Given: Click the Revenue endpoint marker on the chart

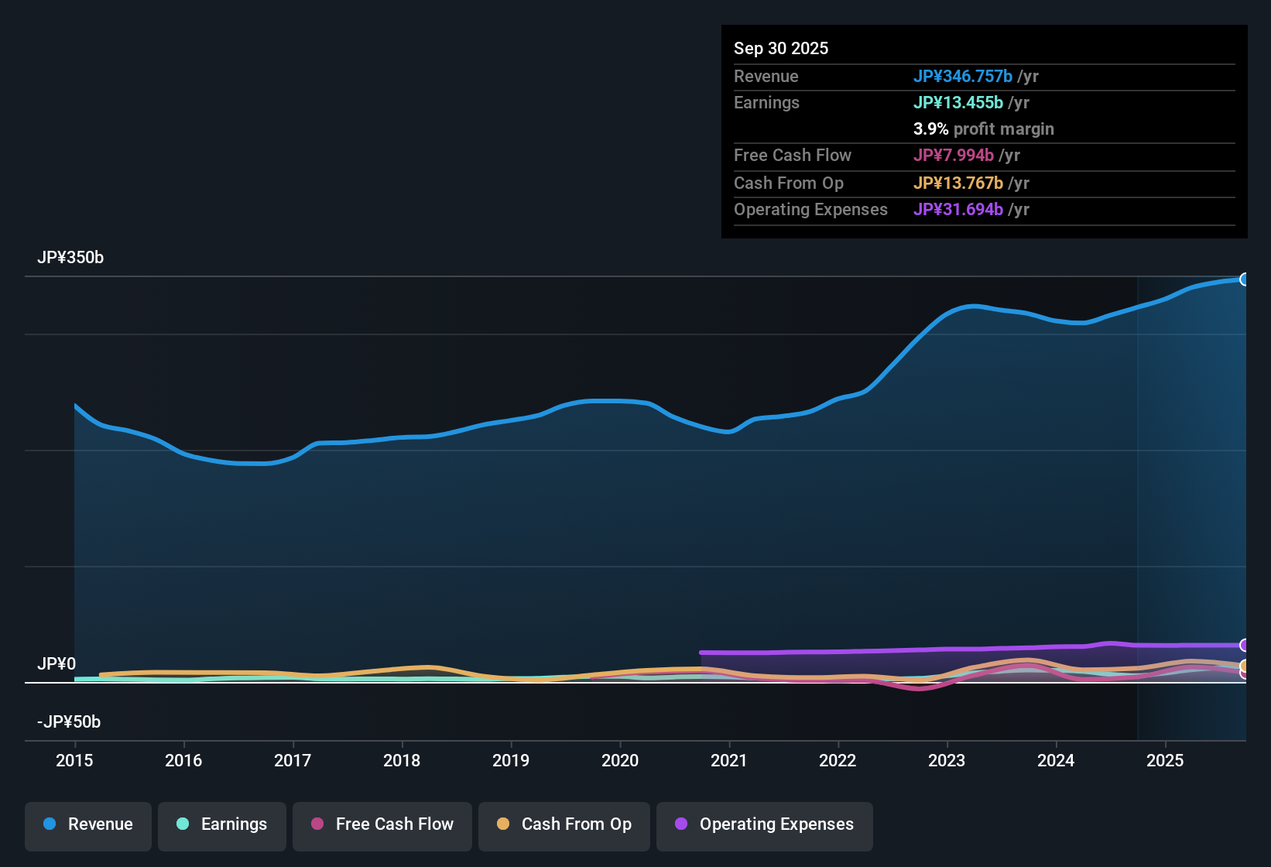Looking at the screenshot, I should click(x=1245, y=279).
